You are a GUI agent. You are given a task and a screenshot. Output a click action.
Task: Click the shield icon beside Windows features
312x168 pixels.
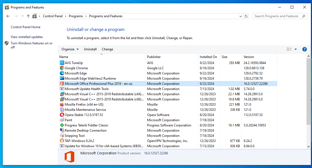(x=7, y=43)
